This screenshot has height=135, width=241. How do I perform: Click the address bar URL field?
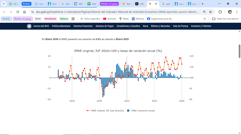tap(117, 12)
